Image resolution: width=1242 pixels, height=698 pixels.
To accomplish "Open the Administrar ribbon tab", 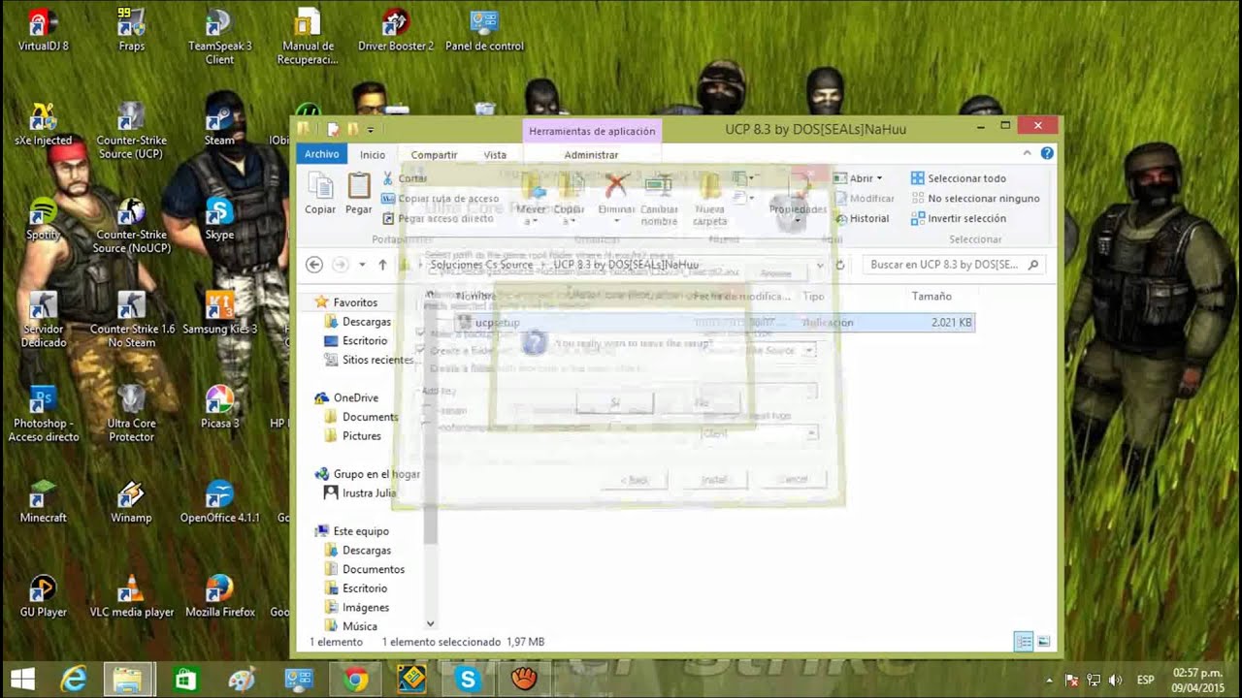I will (591, 154).
